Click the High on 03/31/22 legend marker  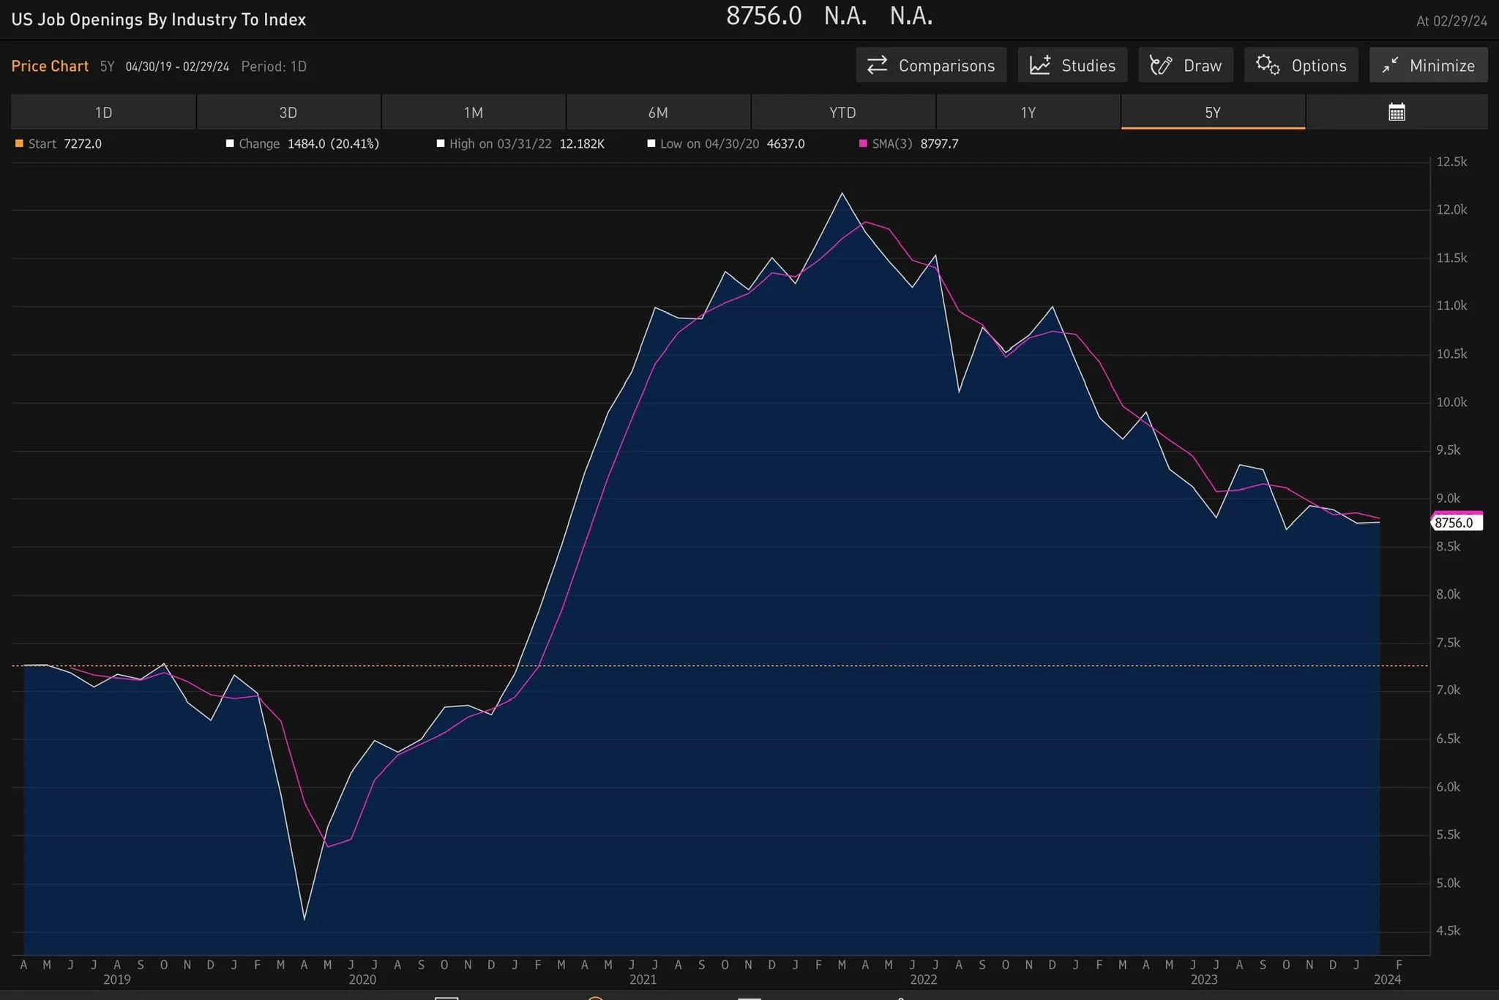pyautogui.click(x=441, y=143)
